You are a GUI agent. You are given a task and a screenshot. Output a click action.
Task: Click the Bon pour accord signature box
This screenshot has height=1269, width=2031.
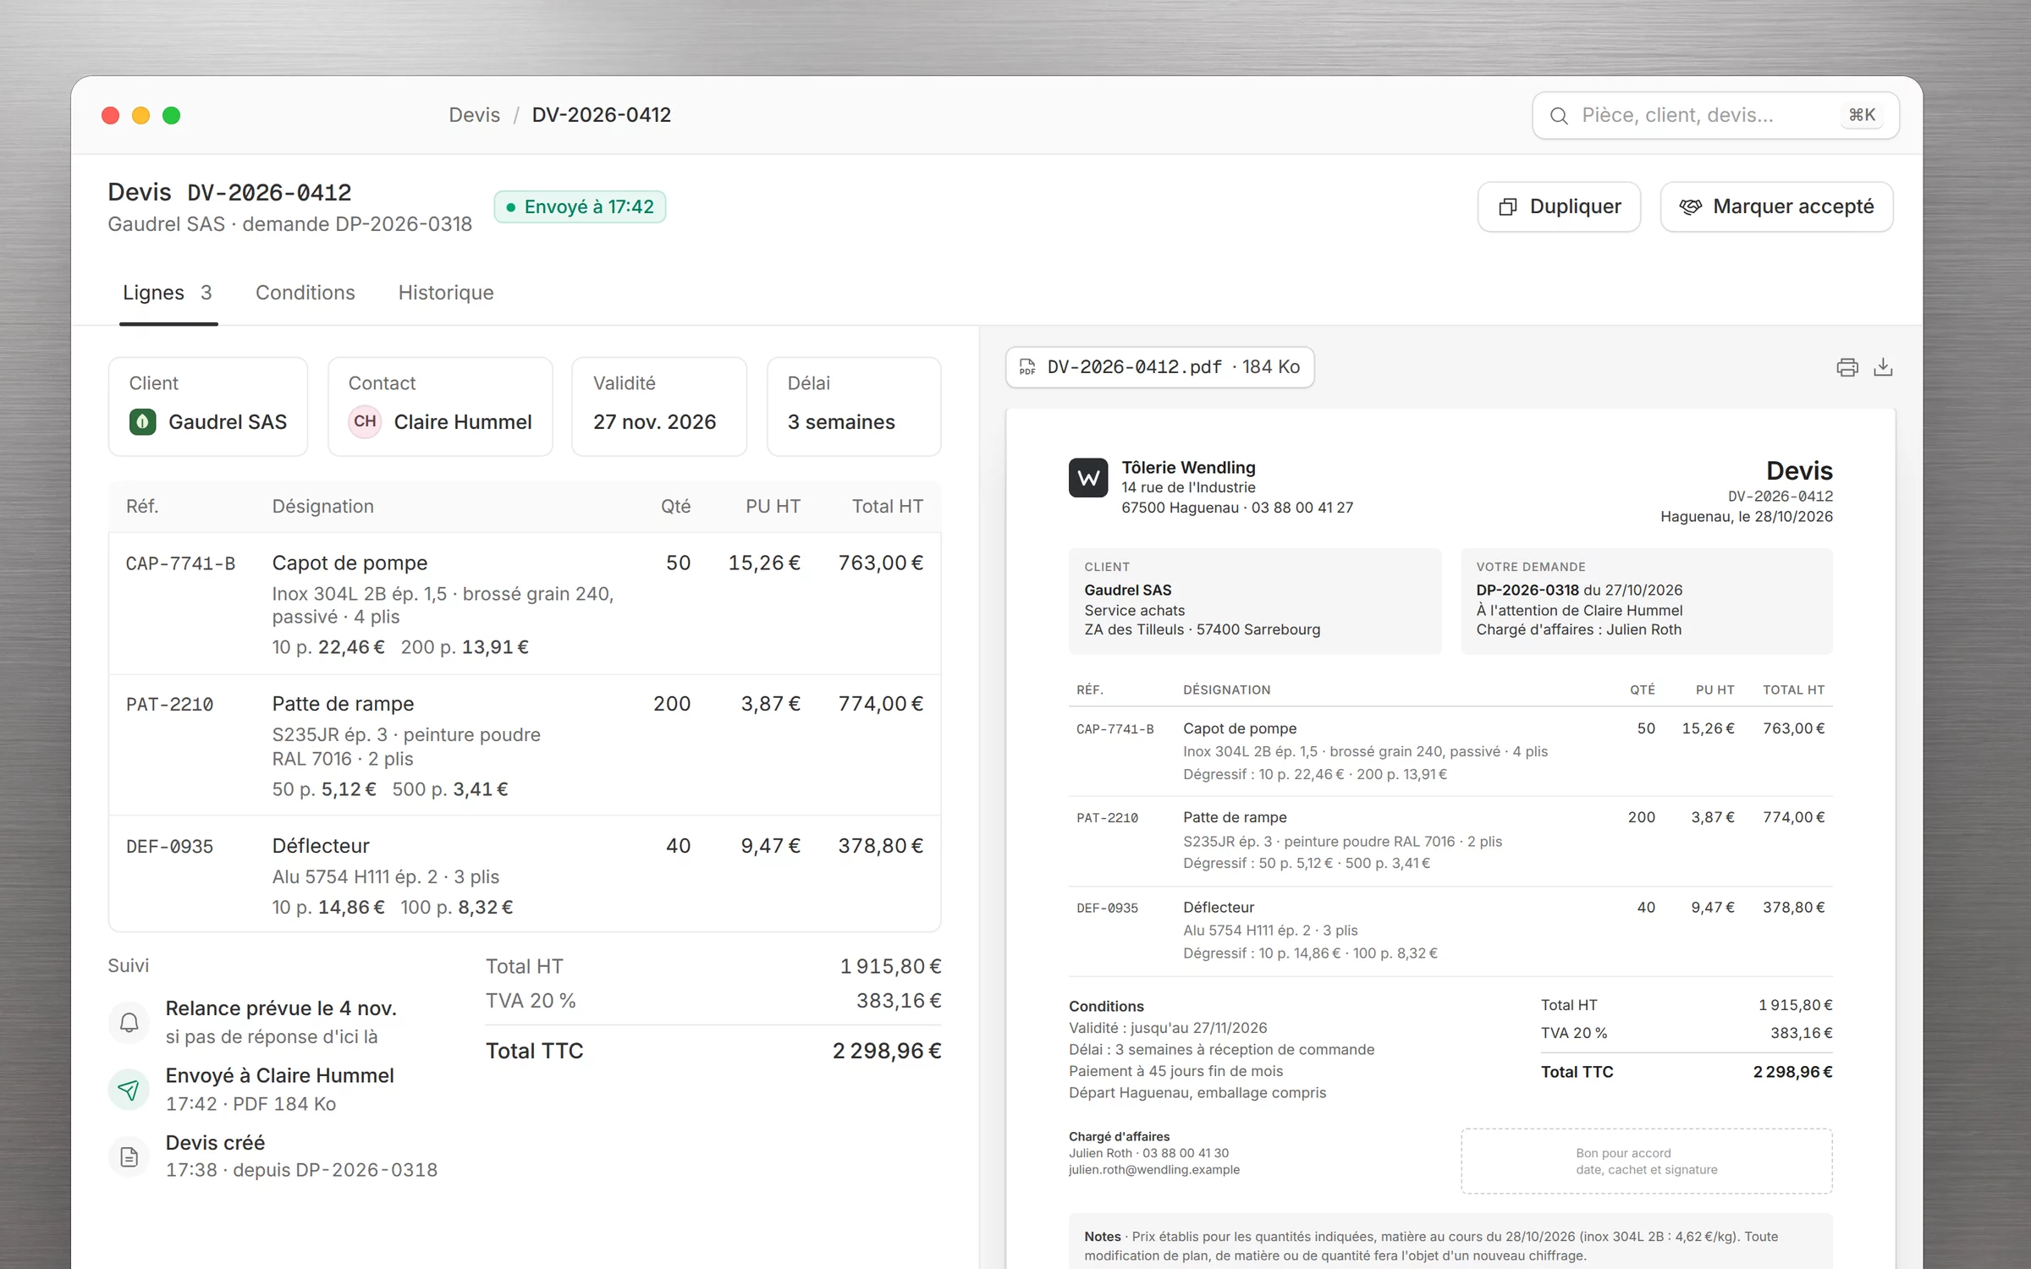point(1646,1162)
